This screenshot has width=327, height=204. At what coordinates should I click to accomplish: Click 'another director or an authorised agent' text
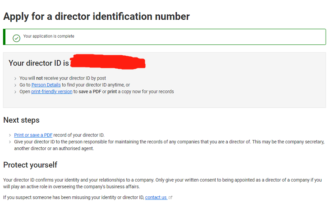[x=54, y=149]
